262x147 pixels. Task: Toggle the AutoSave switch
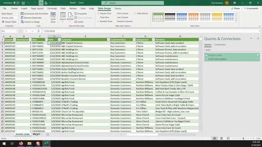(16, 3)
